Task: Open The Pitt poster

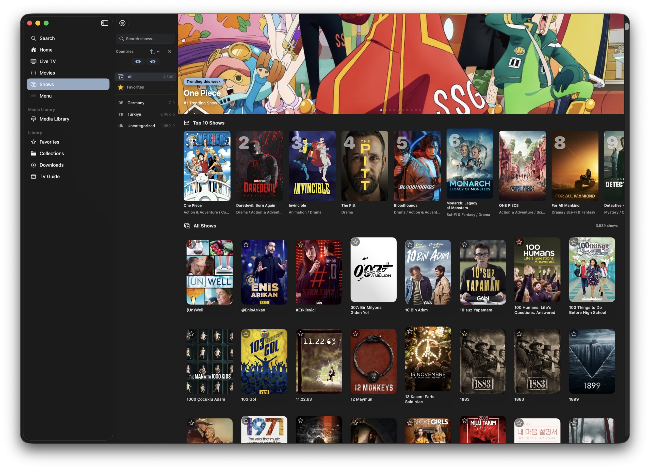Action: (x=365, y=166)
